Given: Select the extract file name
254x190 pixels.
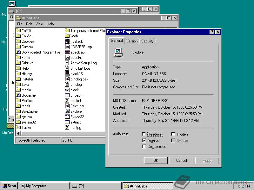Looking at the screenshot, I should 76,122.
